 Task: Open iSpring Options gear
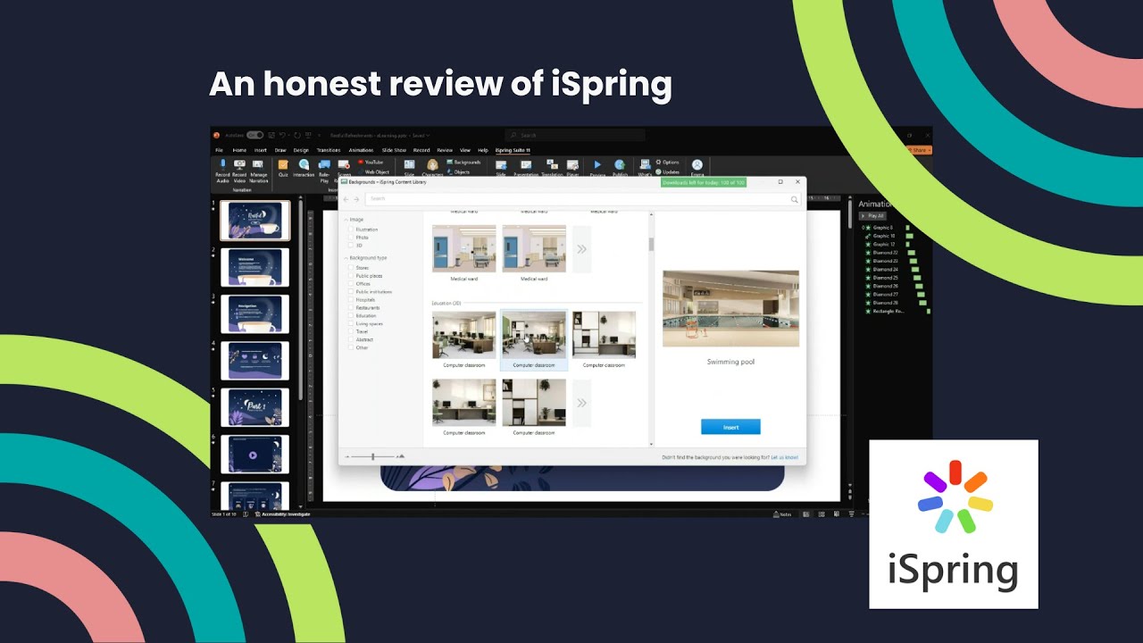(x=659, y=163)
